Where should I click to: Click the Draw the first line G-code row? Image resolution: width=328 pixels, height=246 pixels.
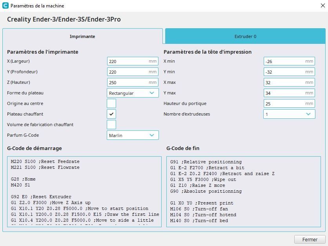tap(85, 214)
